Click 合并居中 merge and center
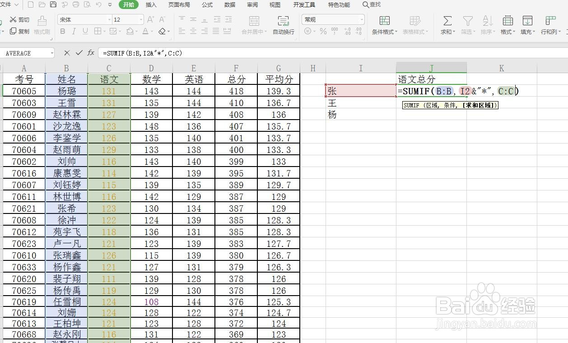Image resolution: width=568 pixels, height=343 pixels. (x=255, y=25)
